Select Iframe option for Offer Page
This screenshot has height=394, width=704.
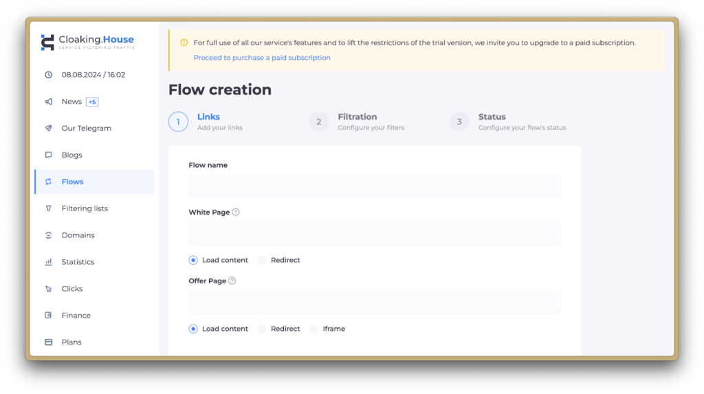314,329
